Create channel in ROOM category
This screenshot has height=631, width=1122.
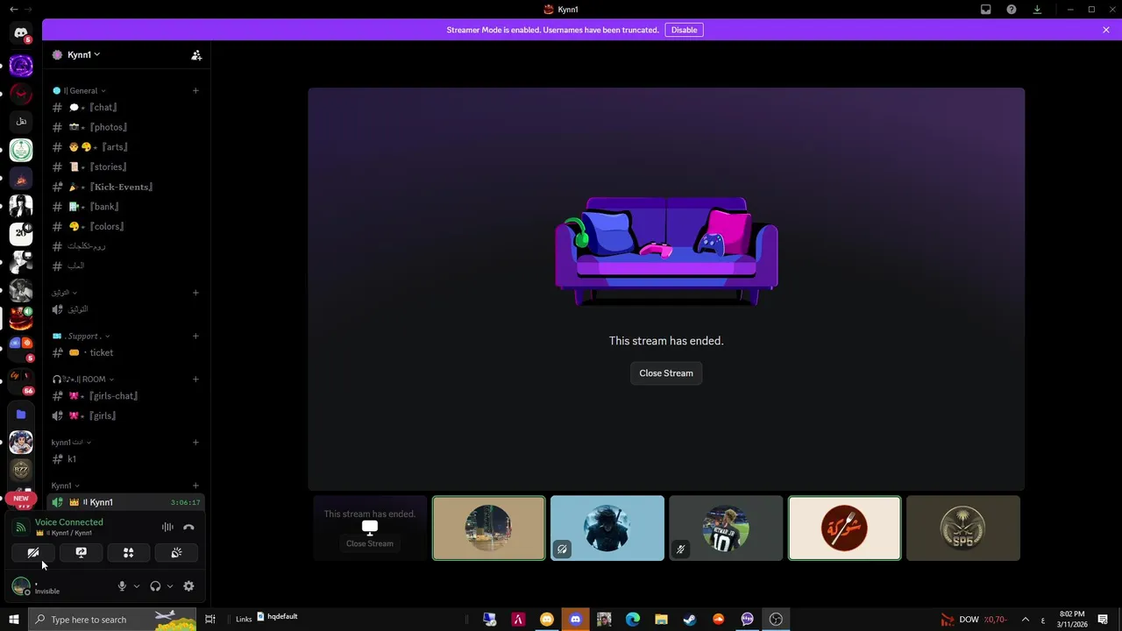195,379
